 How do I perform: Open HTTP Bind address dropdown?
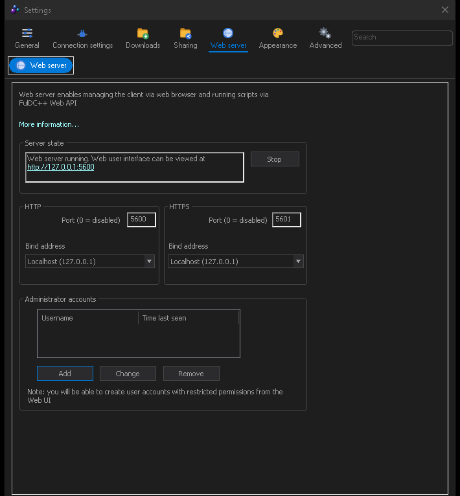(x=90, y=262)
